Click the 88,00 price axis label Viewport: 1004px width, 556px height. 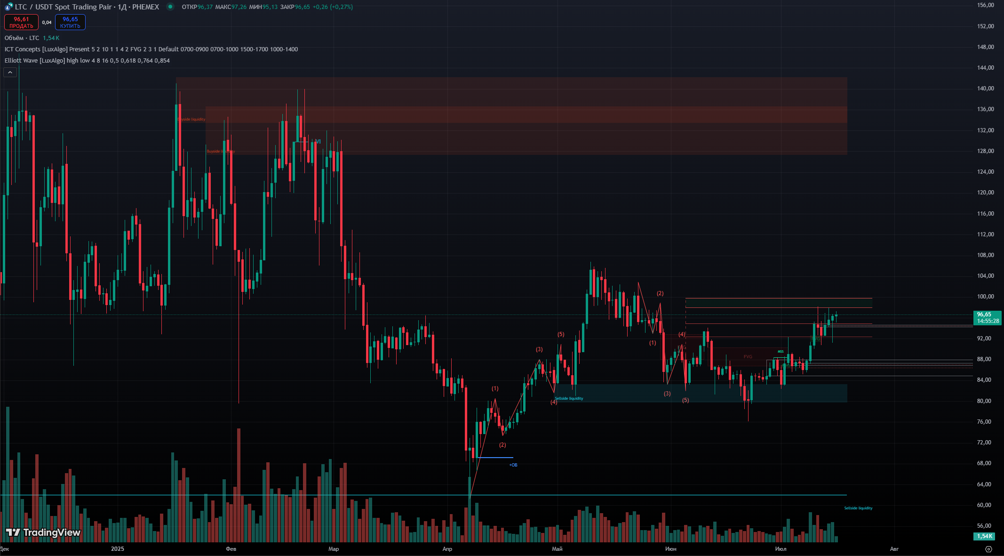(x=984, y=359)
